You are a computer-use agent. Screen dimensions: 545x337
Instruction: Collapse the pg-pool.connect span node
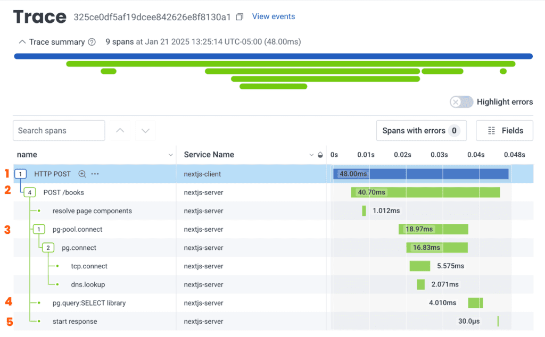click(x=39, y=230)
